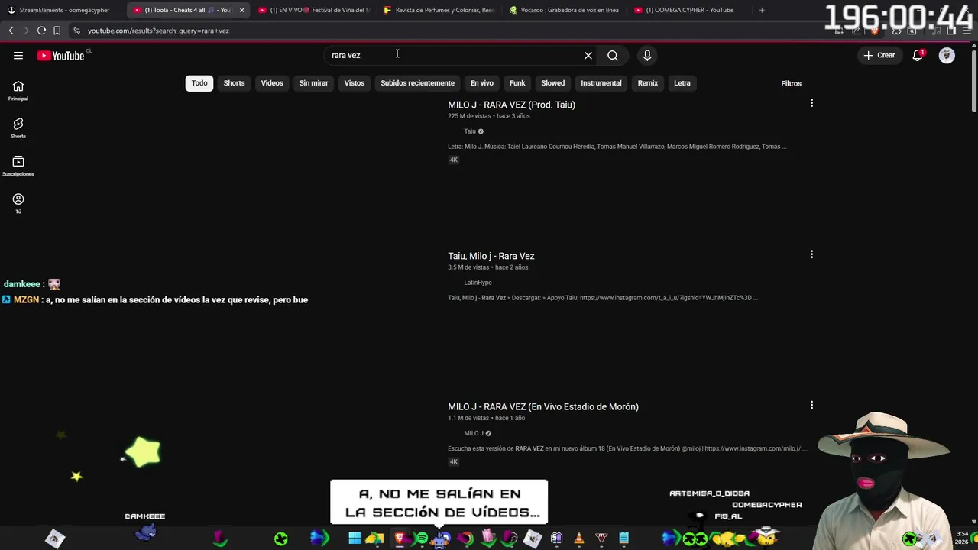Click the 4K badge under Prod. Taiu video

(453, 160)
